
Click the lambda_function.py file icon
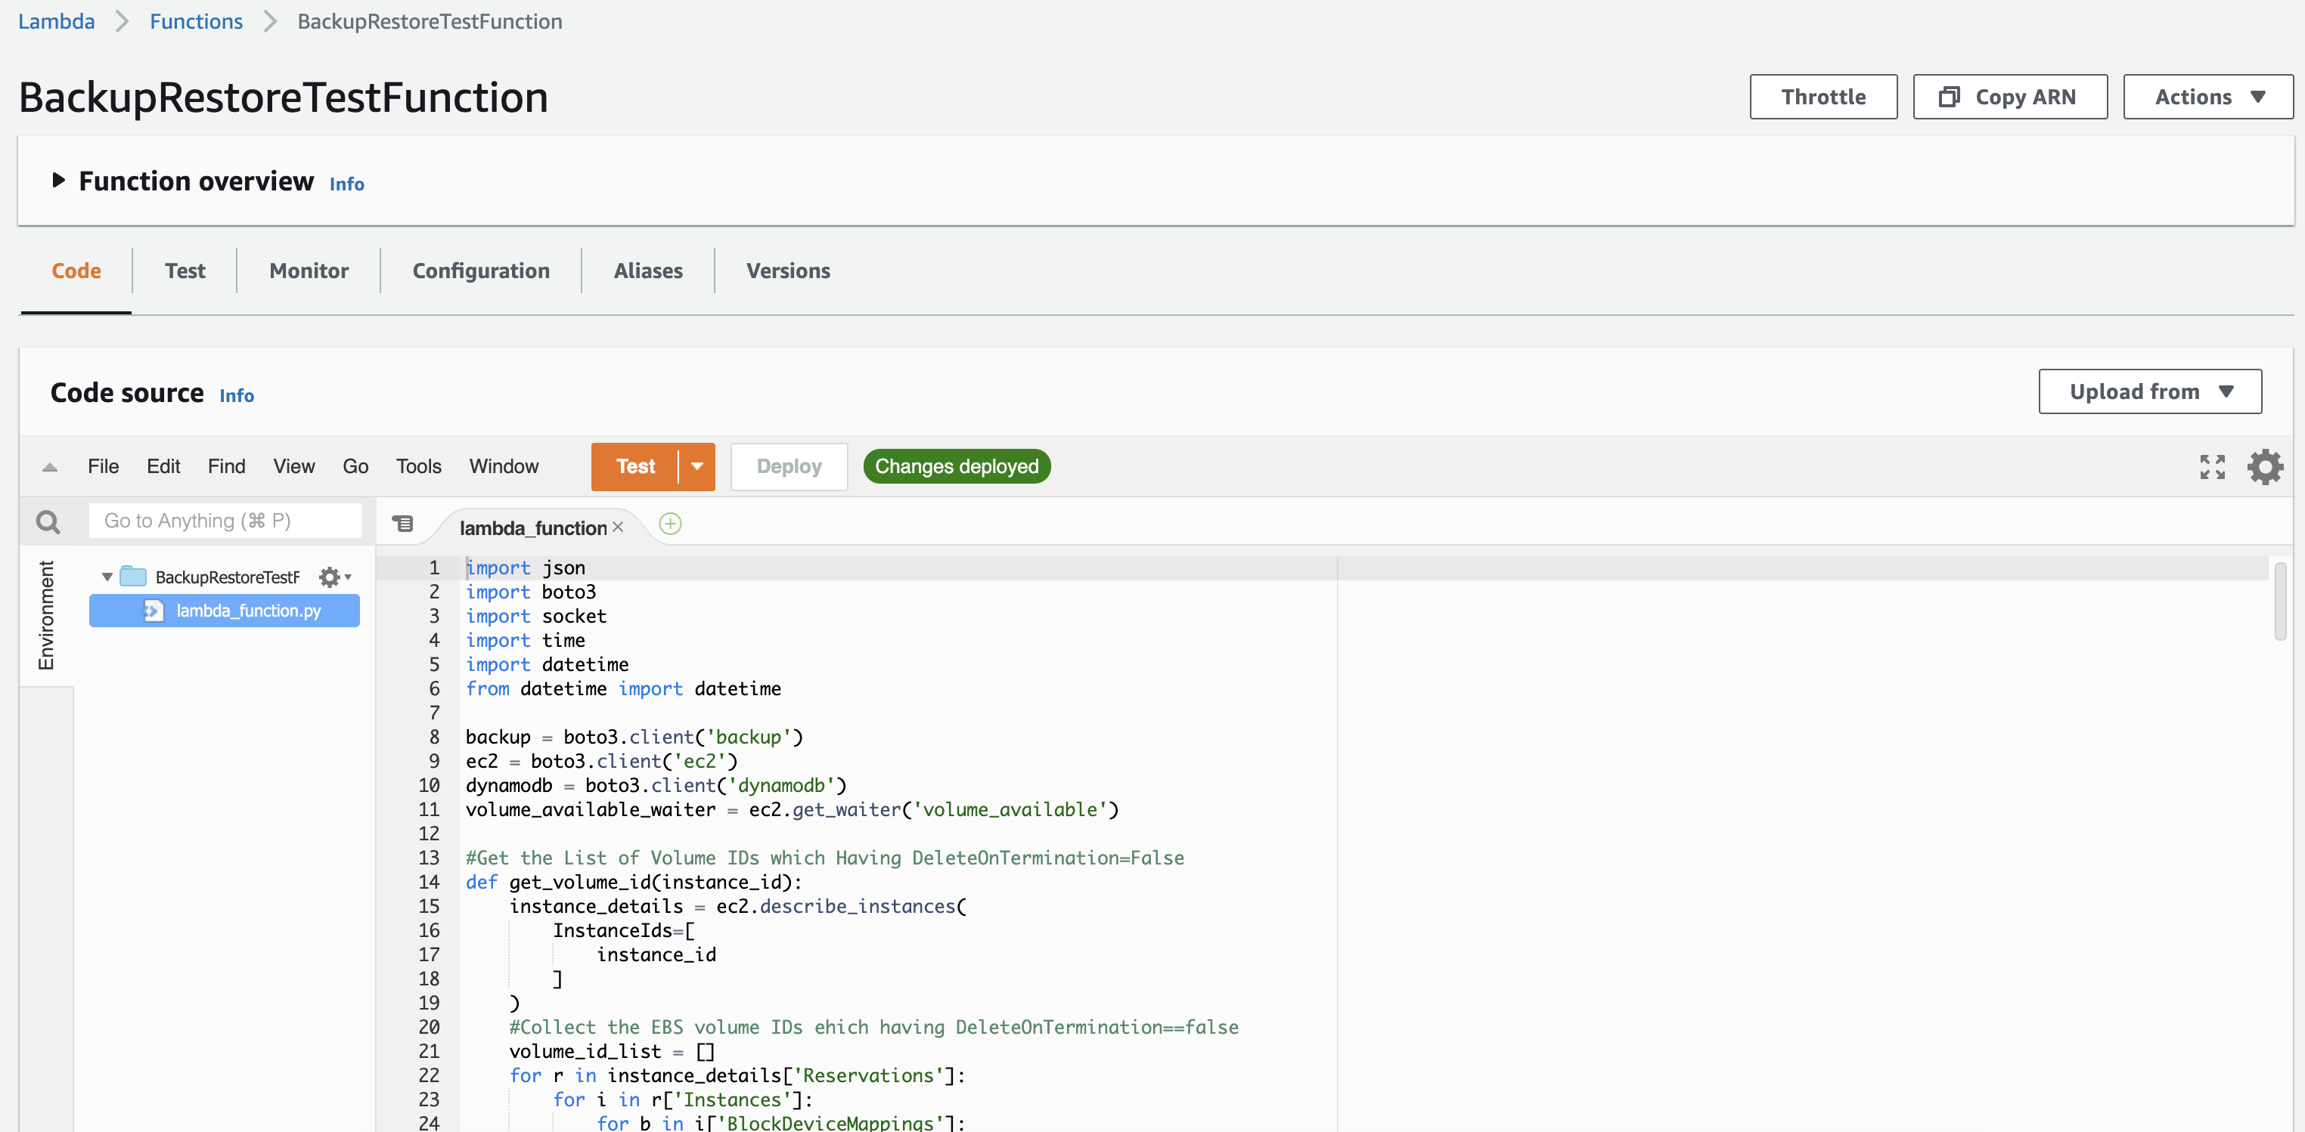(x=154, y=611)
